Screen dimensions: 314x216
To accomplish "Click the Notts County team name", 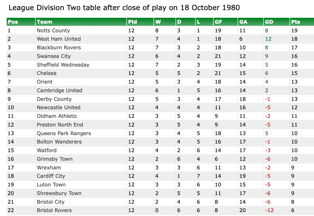I will (x=53, y=31).
